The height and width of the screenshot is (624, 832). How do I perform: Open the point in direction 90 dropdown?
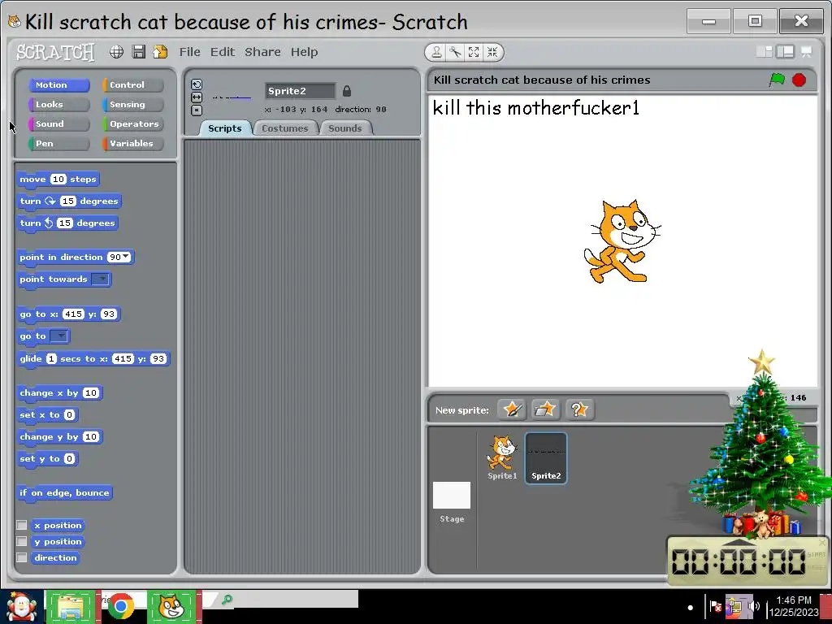coord(126,257)
